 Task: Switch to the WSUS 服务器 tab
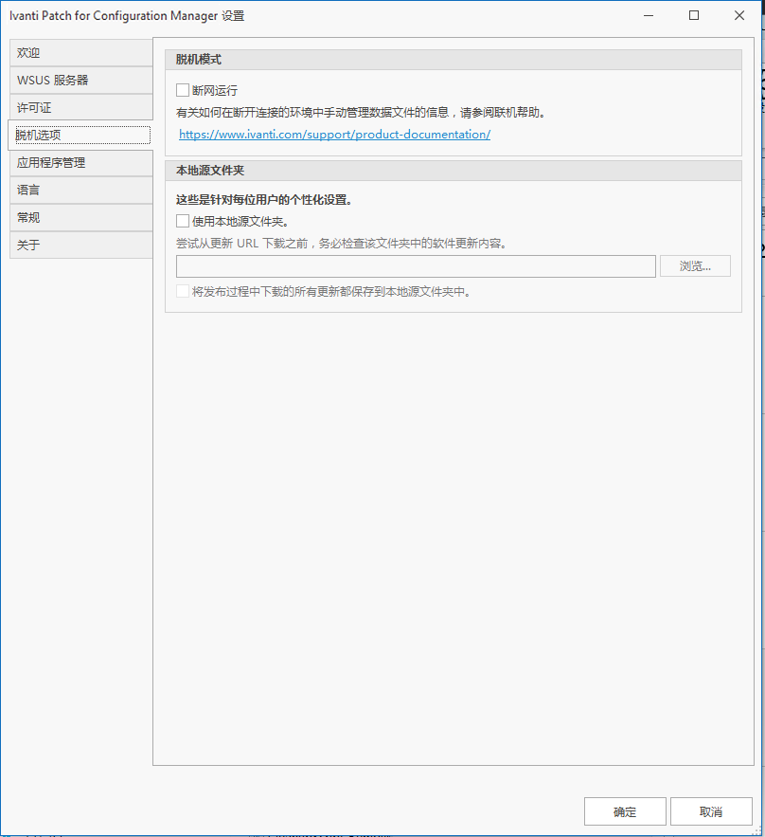[81, 80]
